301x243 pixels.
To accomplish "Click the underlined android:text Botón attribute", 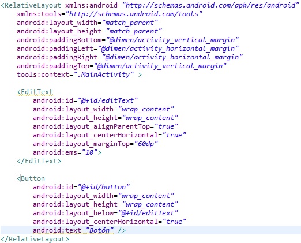I will click(x=73, y=230).
